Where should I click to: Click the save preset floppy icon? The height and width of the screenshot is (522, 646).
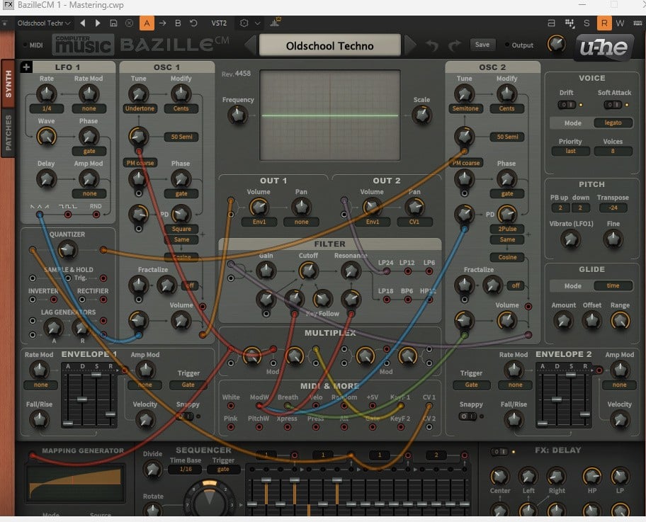coord(114,23)
